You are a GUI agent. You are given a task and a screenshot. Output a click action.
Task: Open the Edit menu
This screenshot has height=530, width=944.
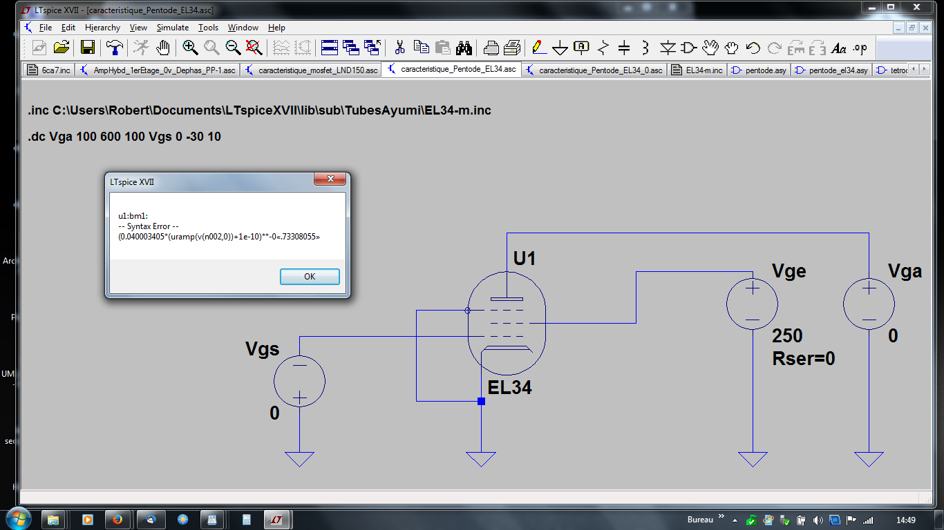(68, 28)
